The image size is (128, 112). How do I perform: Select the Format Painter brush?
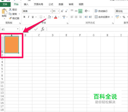coord(14,18)
